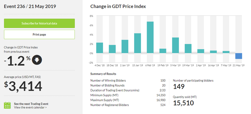Screen dimensions: 251x114
Task: Click Subscribe for historical data button
Action: (39, 23)
